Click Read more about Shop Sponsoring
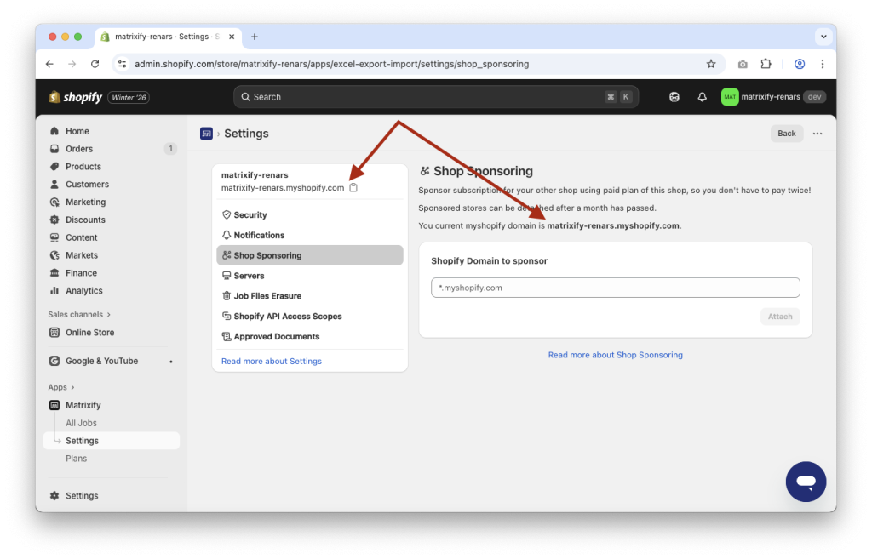Viewport: 872px width, 559px height. [615, 355]
